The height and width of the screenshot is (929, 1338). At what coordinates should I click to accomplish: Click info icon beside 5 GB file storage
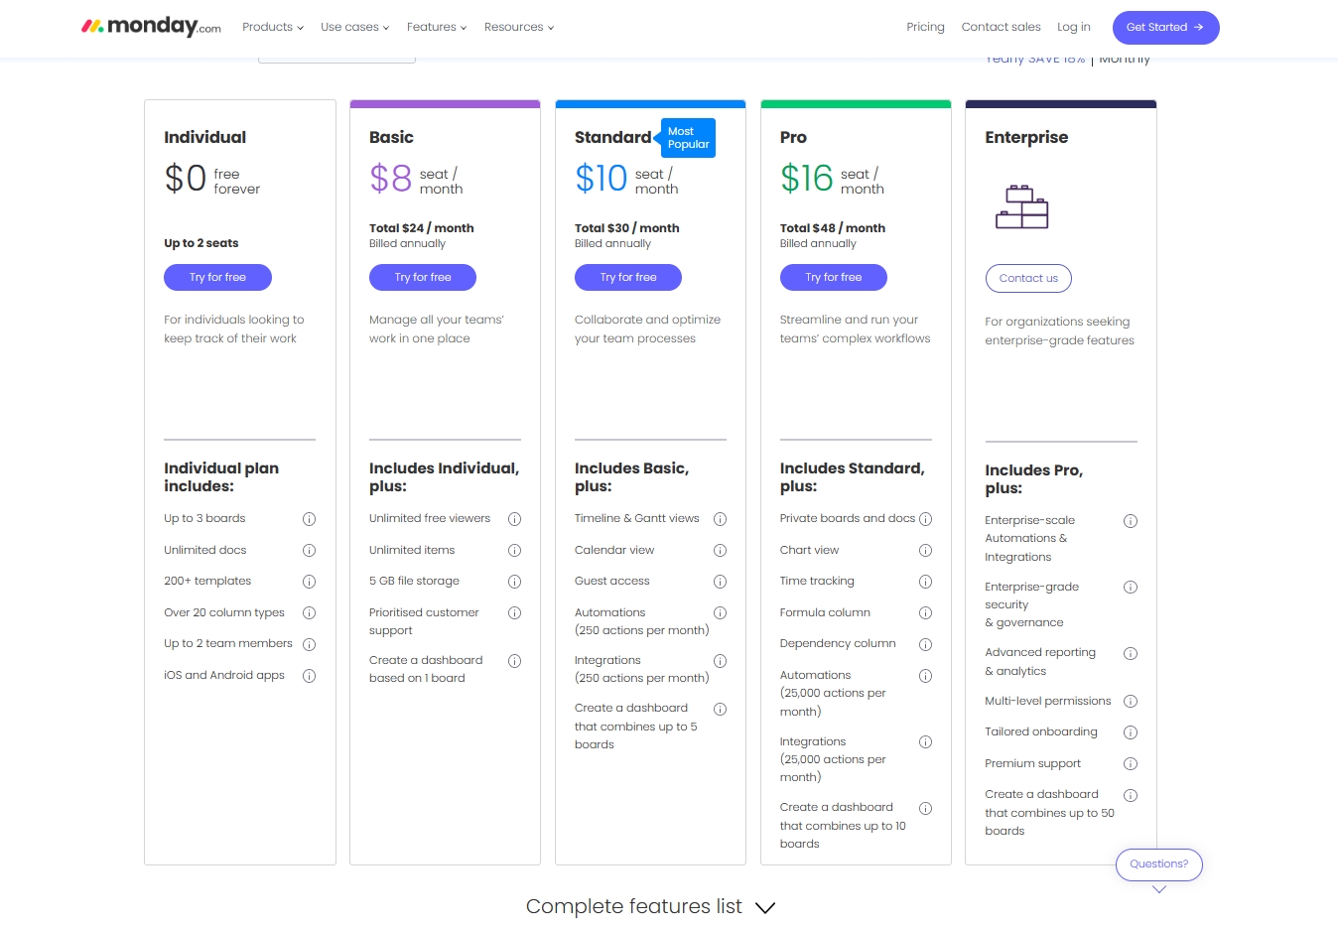pos(514,582)
